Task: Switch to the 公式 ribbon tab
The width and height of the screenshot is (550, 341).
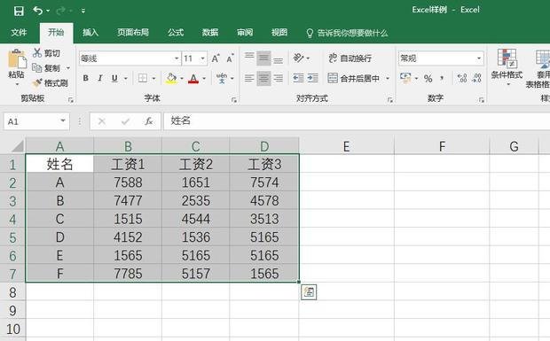Action: pos(176,33)
